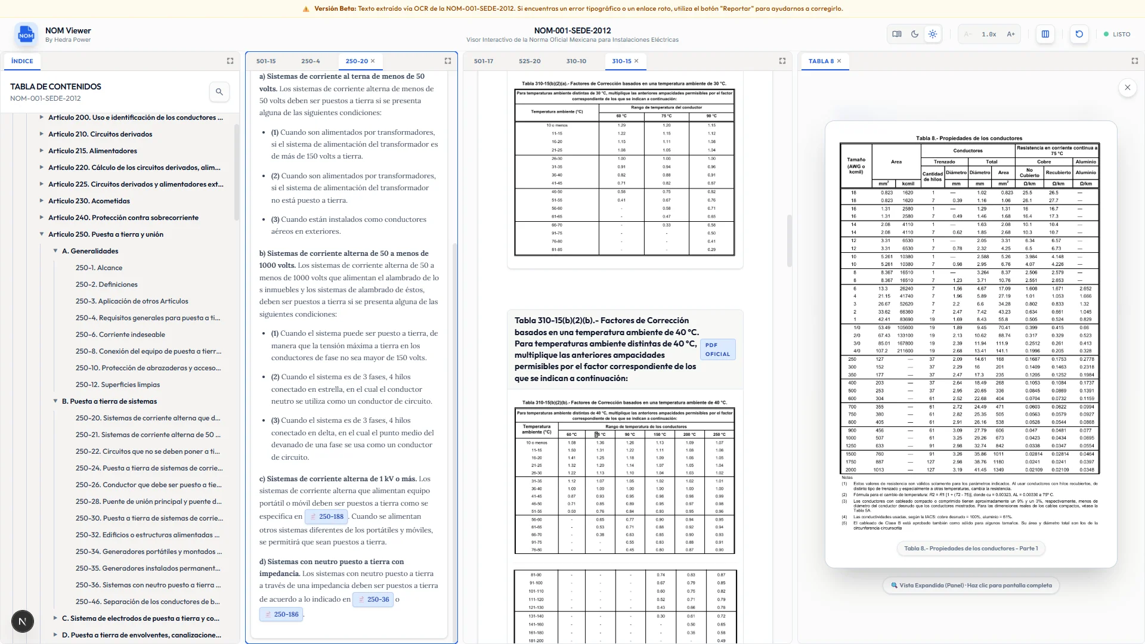Switch to tab 501-15

point(266,61)
